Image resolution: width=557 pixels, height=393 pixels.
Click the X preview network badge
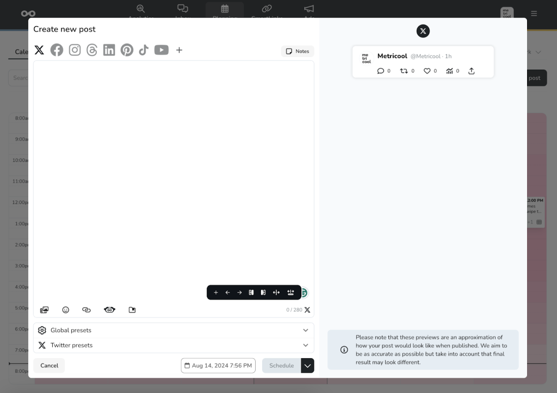click(x=423, y=31)
